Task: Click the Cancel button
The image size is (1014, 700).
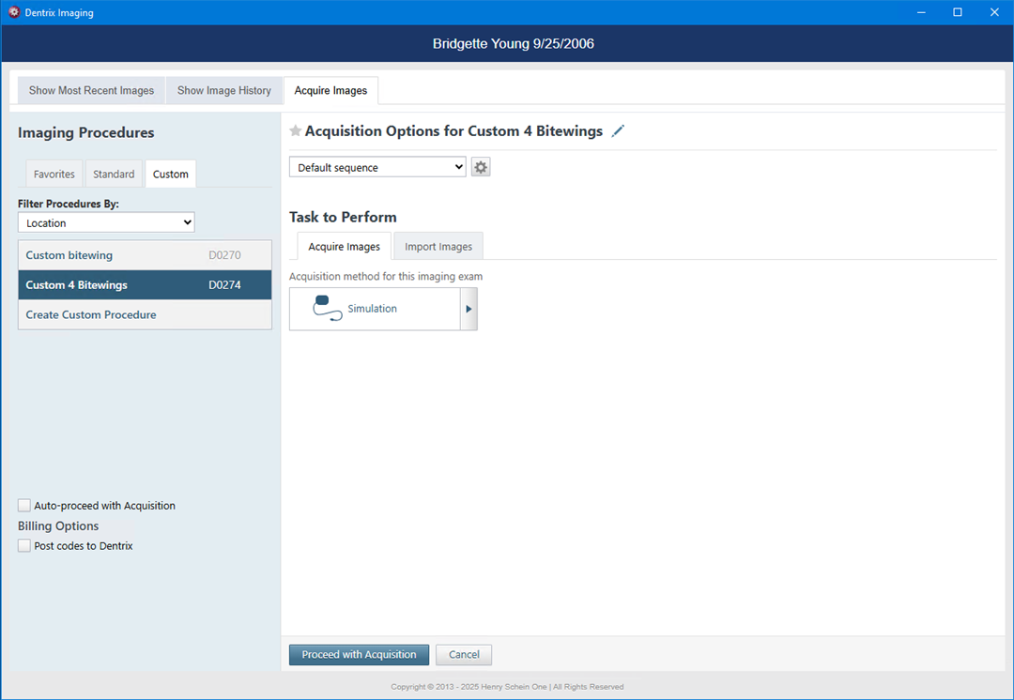Action: point(464,655)
